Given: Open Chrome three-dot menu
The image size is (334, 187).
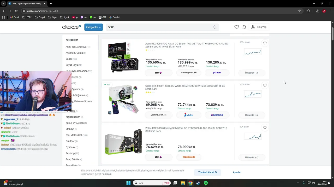Looking at the screenshot, I should [x=330, y=11].
